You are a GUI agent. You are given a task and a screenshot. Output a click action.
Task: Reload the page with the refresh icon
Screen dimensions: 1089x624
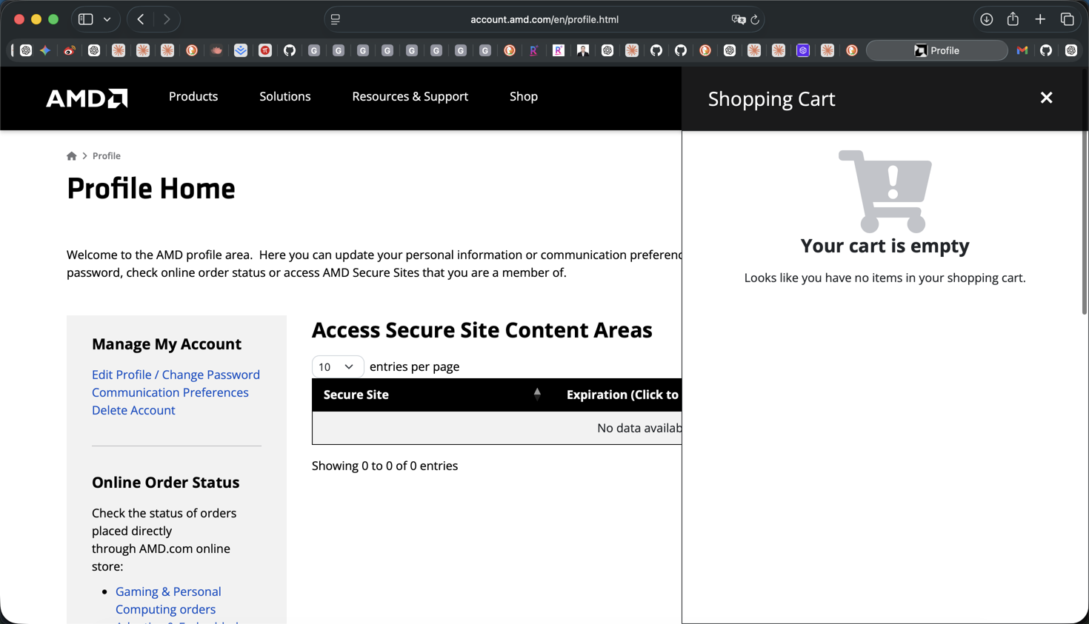755,19
